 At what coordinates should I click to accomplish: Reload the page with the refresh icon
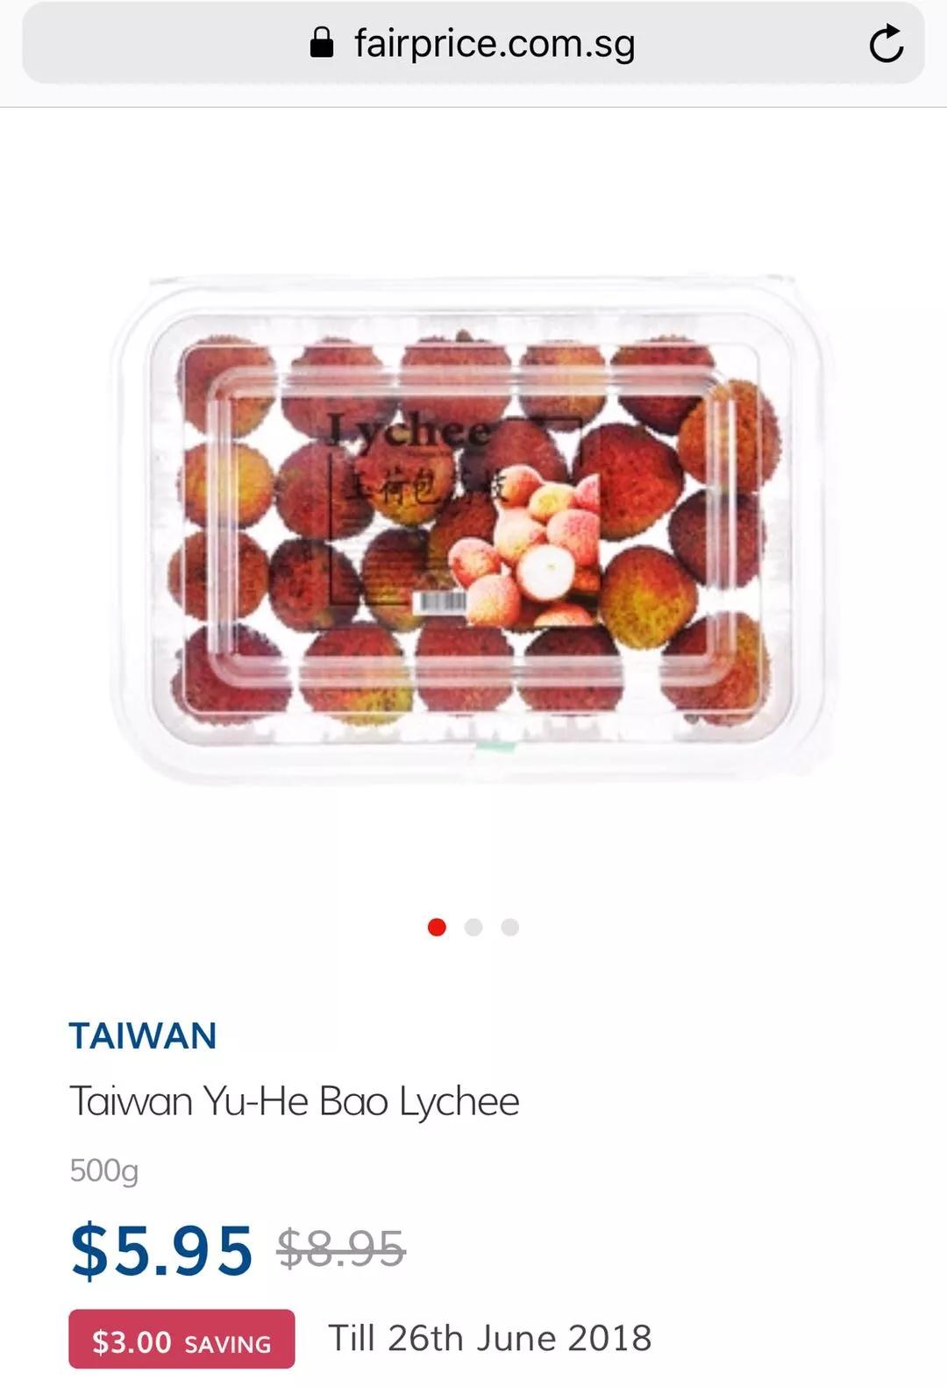(886, 44)
